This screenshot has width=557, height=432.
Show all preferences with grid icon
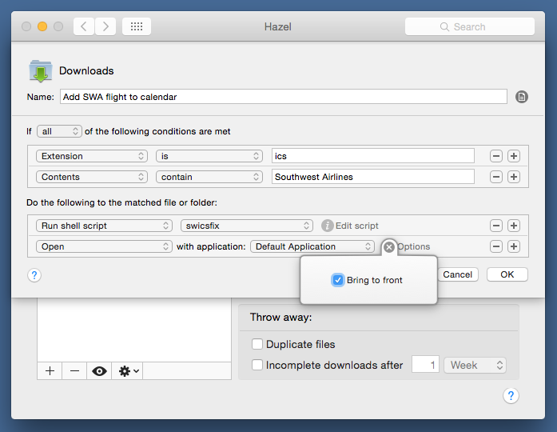pos(137,26)
